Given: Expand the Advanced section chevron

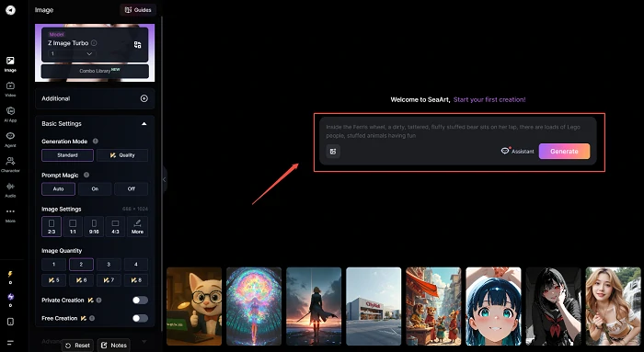Looking at the screenshot, I should click(x=144, y=341).
